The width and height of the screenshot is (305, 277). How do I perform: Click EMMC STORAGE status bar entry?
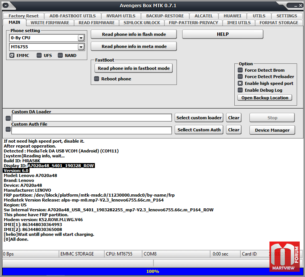point(81,254)
